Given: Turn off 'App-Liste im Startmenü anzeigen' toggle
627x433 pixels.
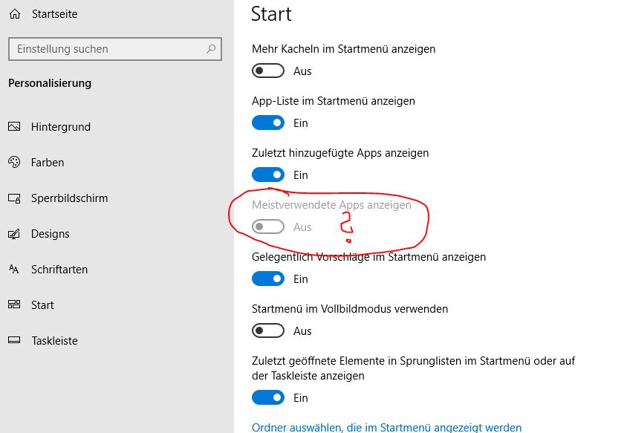Looking at the screenshot, I should coord(268,123).
